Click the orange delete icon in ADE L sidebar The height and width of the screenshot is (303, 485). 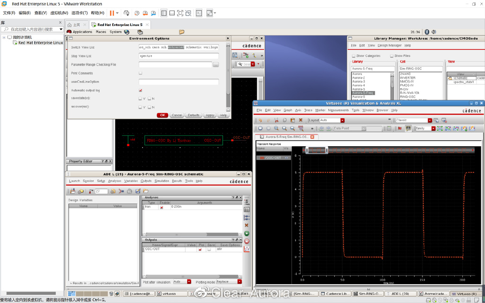point(246,225)
